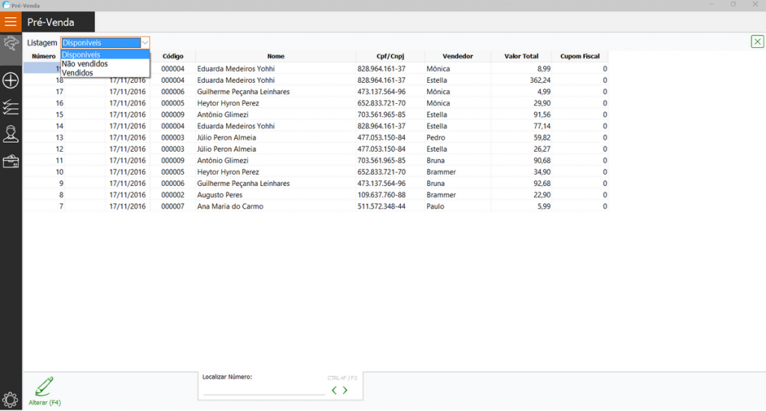Image resolution: width=766 pixels, height=411 pixels.
Task: Sort by Nome column header
Action: pyautogui.click(x=275, y=56)
